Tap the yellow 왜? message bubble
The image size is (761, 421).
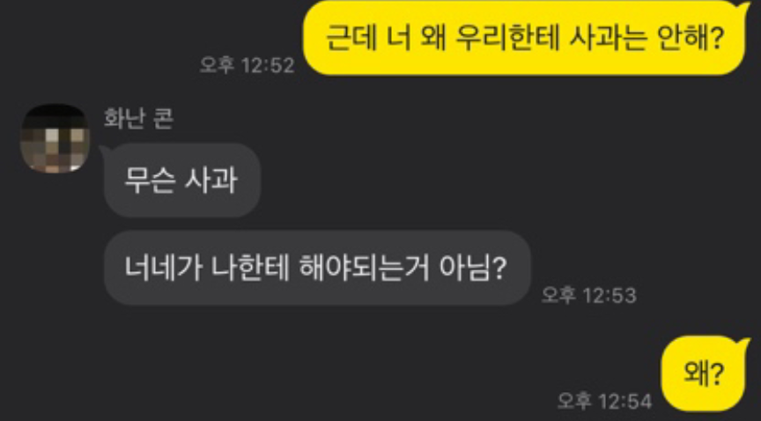(703, 373)
